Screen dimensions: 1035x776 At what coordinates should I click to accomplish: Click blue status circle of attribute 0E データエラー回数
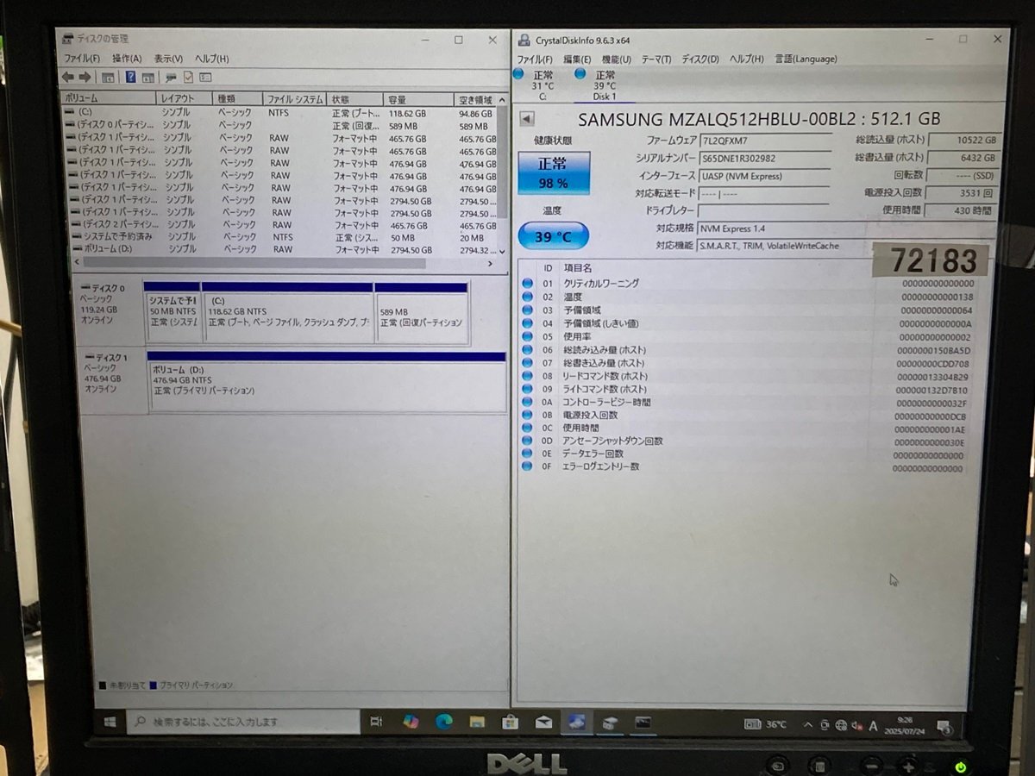point(528,454)
